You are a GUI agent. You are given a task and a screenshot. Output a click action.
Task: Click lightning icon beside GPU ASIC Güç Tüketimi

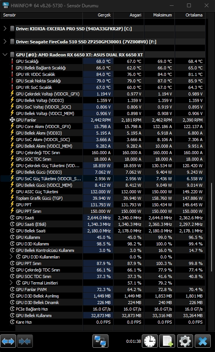click(12, 191)
